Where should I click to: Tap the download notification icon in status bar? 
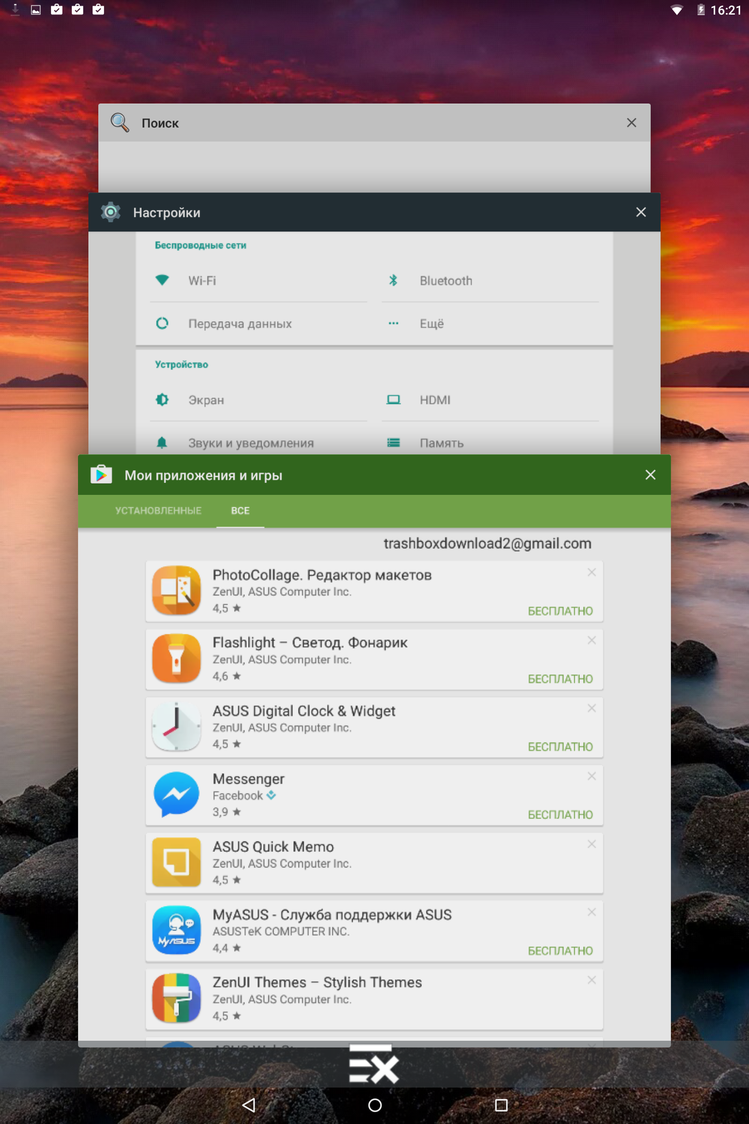click(15, 9)
